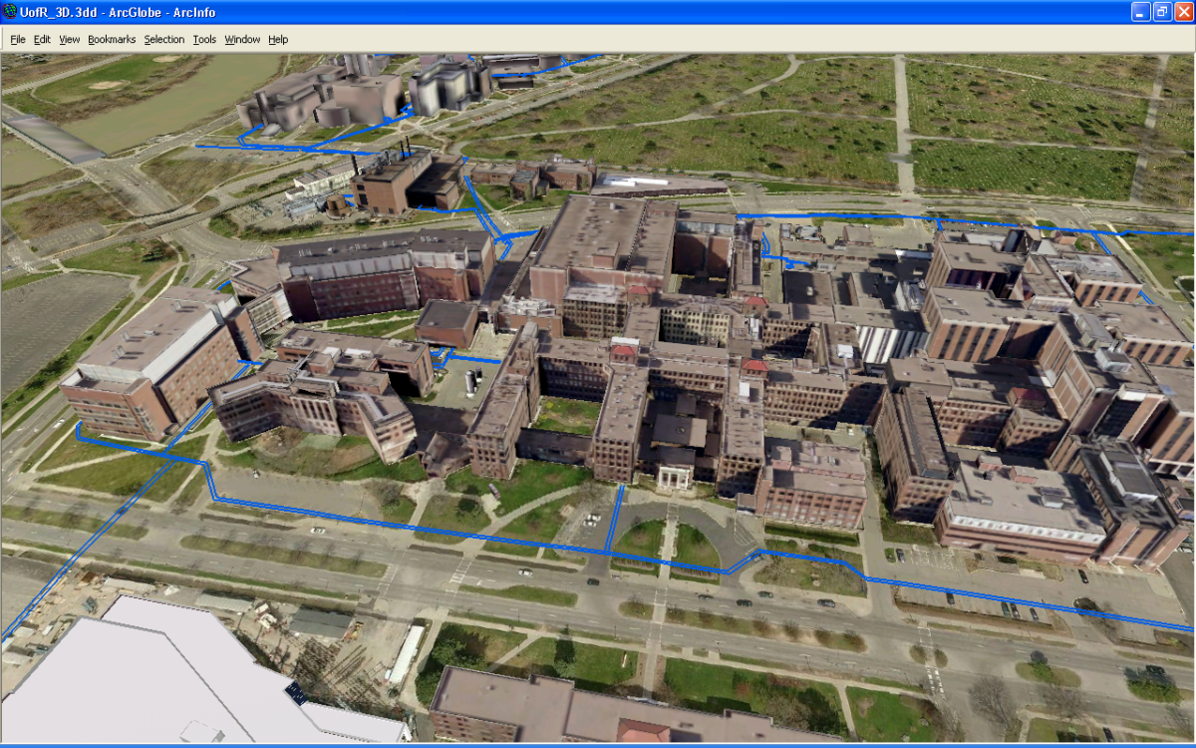Minimize the ArcGlobe window

tap(1141, 12)
